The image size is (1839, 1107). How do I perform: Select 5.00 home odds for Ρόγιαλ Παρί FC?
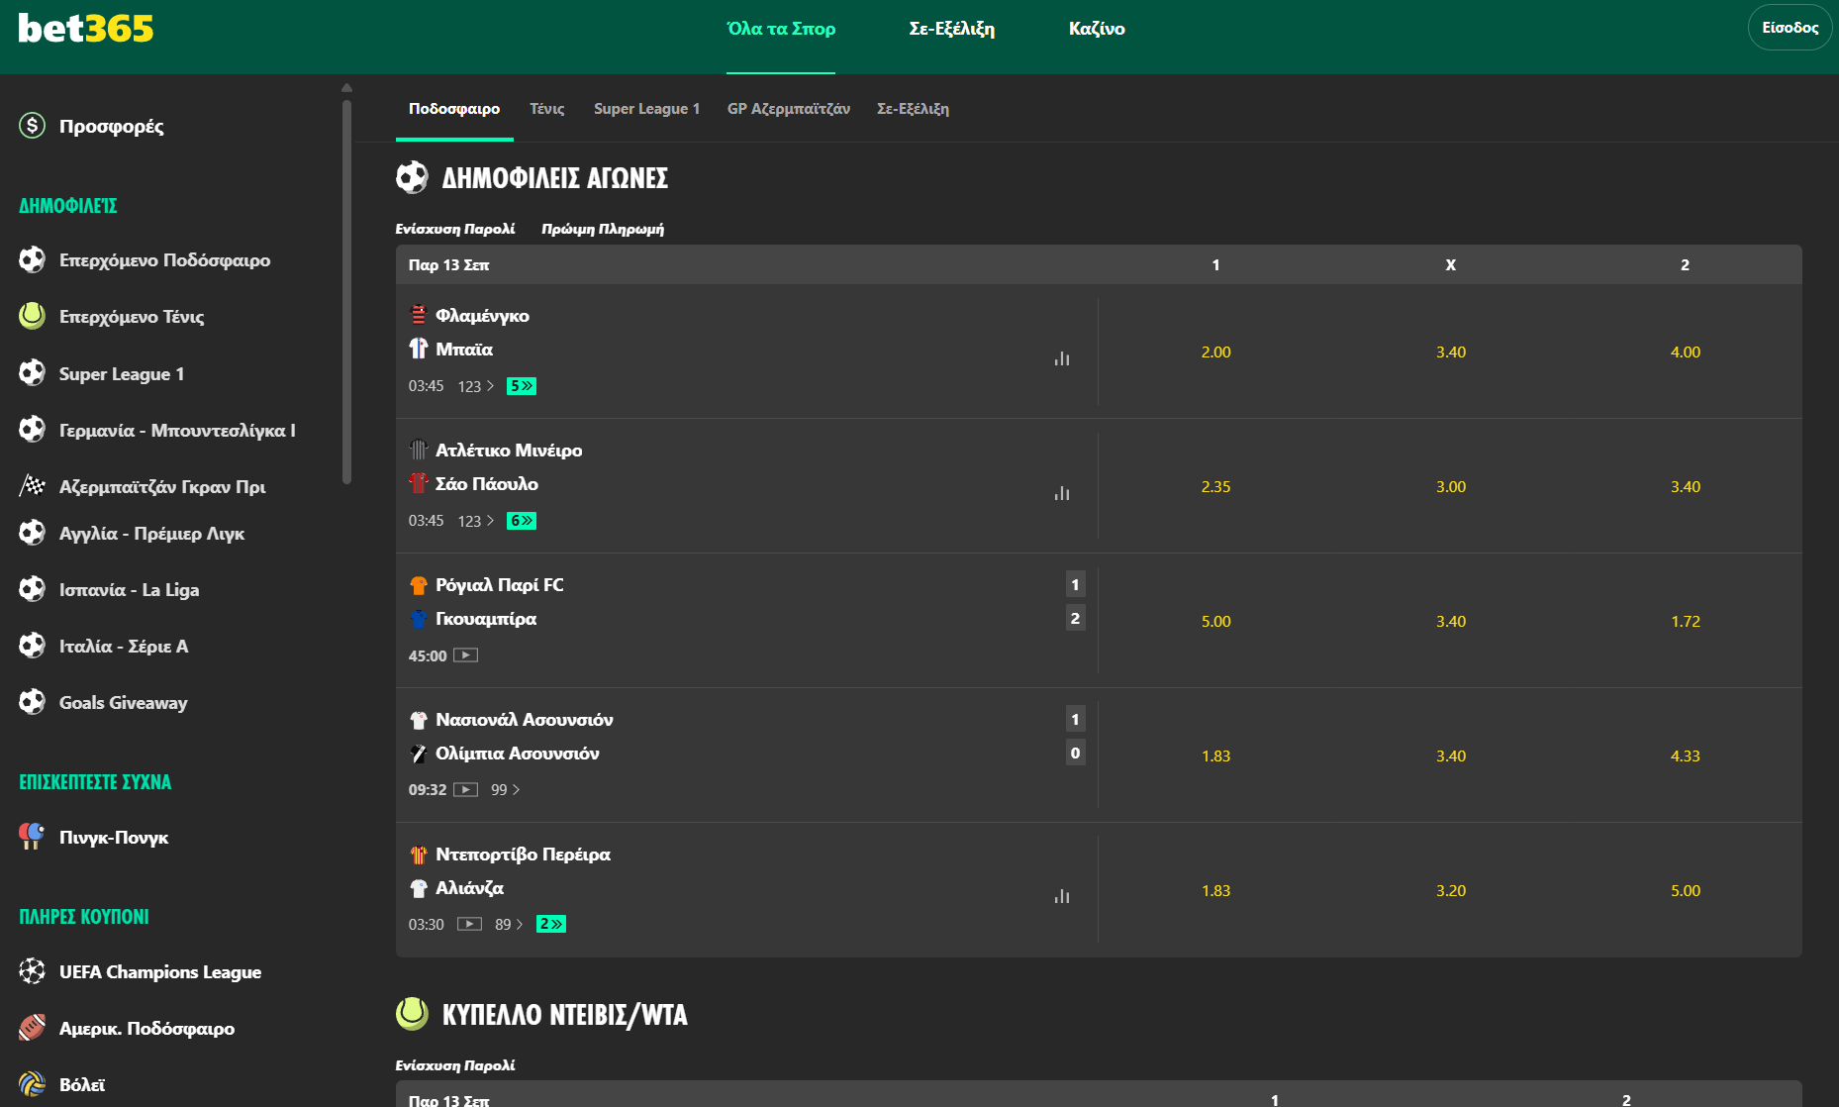point(1215,621)
